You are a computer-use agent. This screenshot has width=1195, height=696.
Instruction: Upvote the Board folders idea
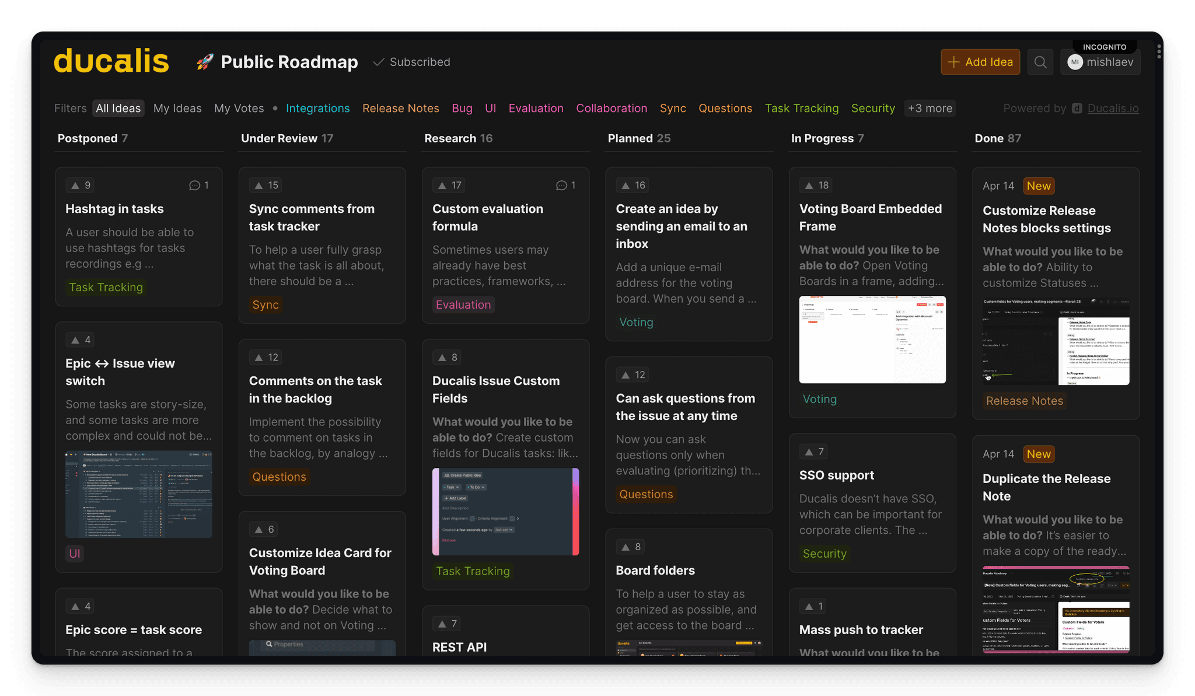click(631, 547)
